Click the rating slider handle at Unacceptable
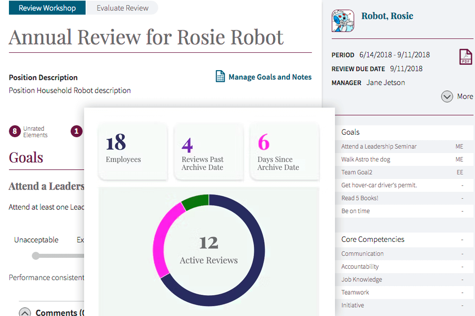The width and height of the screenshot is (475, 316). coord(36,256)
